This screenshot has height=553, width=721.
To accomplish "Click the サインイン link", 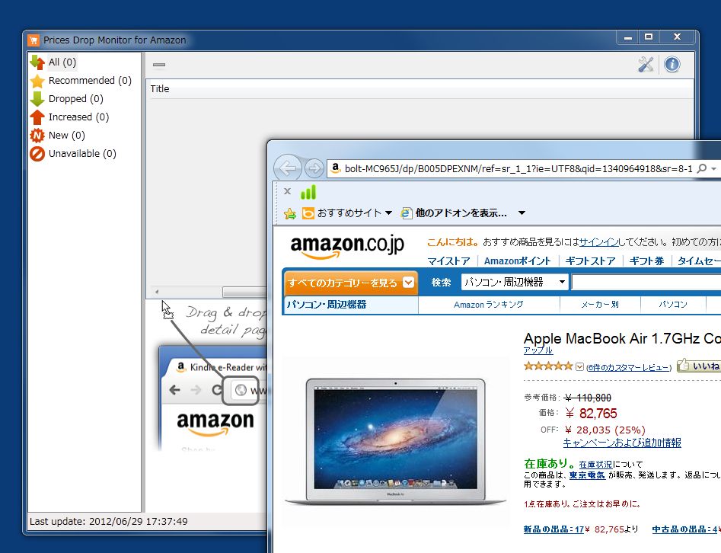I will coord(598,242).
